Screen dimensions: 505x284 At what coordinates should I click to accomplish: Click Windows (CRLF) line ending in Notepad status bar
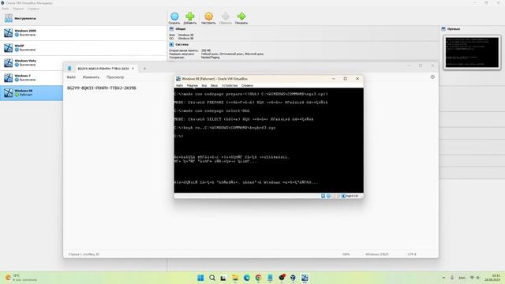[377, 254]
